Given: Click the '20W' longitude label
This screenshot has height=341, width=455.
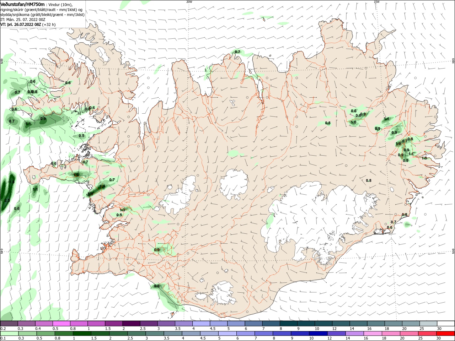Looking at the screenshot, I should (189, 2).
